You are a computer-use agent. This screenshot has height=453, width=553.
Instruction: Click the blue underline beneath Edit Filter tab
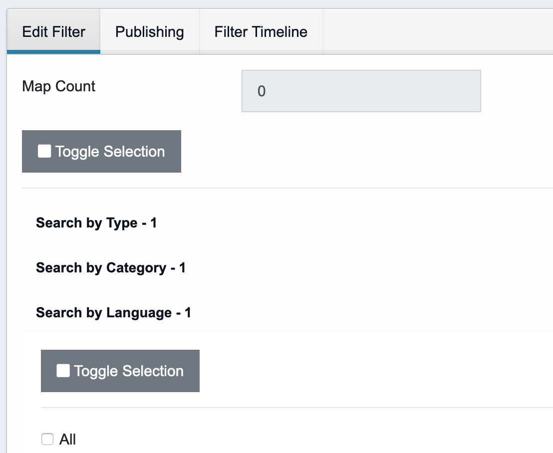click(x=53, y=51)
